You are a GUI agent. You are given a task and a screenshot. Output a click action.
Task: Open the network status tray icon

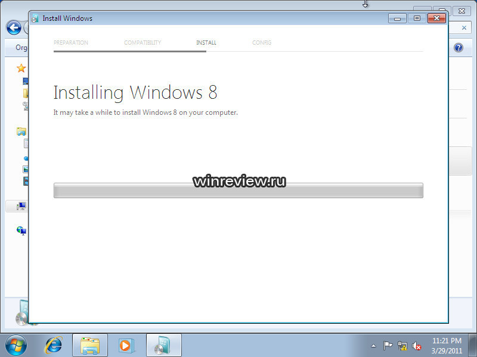[x=402, y=346]
